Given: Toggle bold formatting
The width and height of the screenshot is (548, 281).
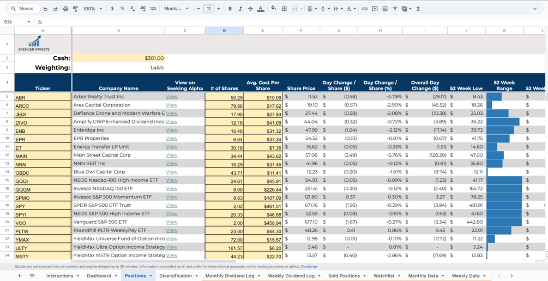Looking at the screenshot, I should tap(230, 9).
